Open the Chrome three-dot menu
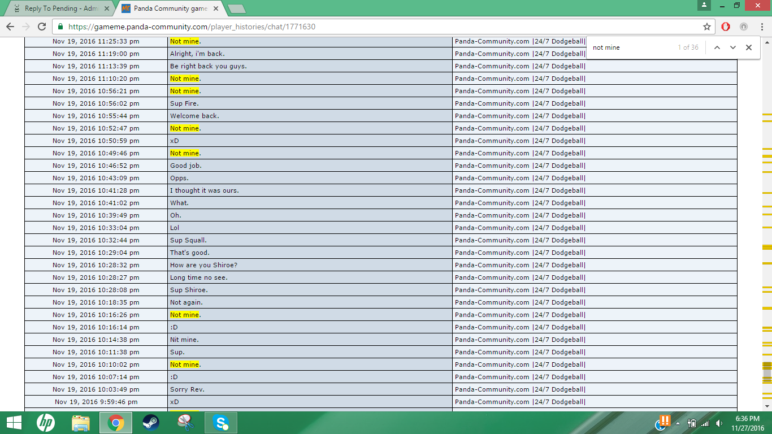 [x=761, y=27]
